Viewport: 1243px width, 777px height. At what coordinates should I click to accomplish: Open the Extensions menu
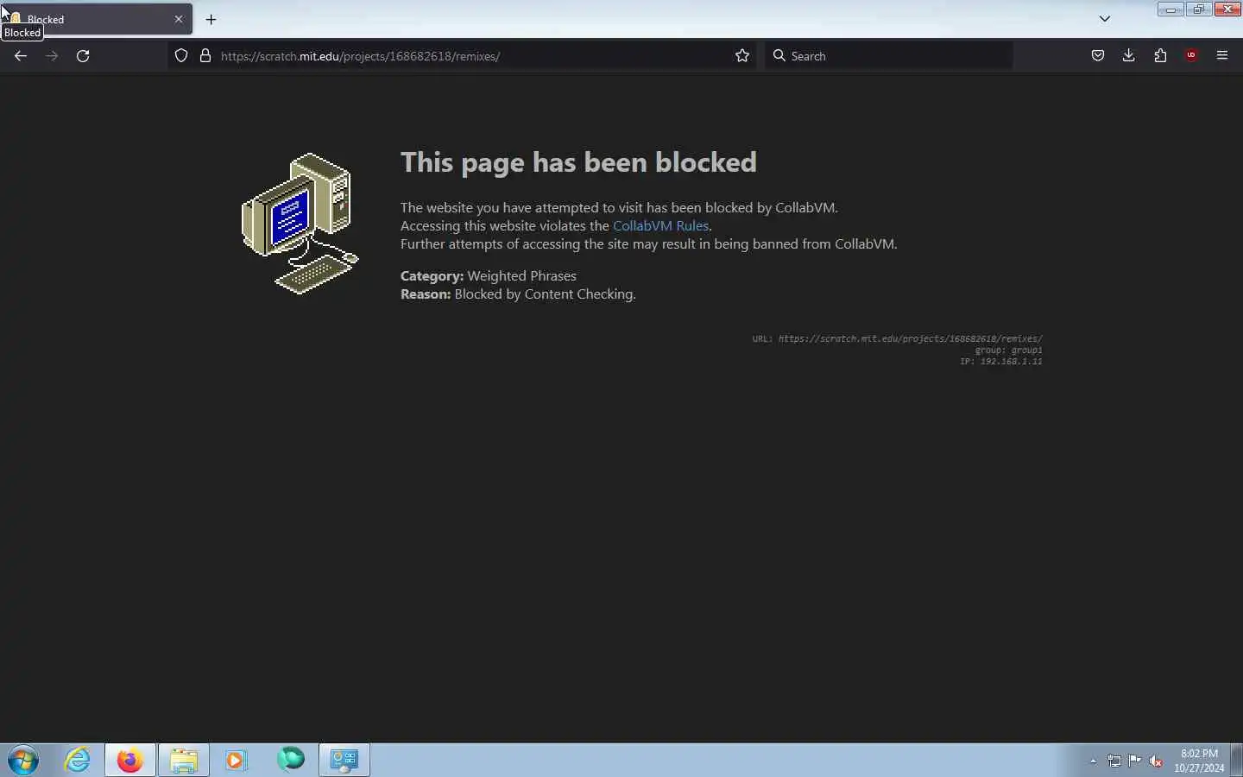(x=1160, y=56)
